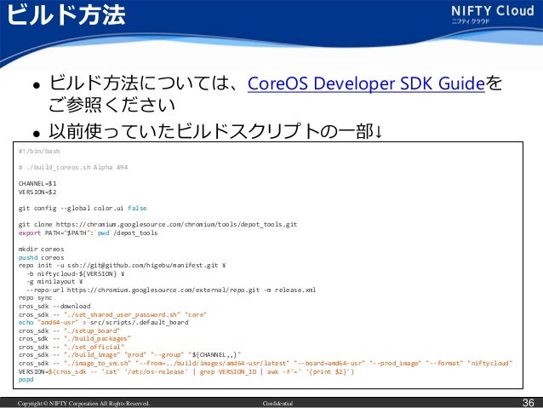This screenshot has width=543, height=408.
Task: Click the final 'popd' line
Action: (26, 380)
